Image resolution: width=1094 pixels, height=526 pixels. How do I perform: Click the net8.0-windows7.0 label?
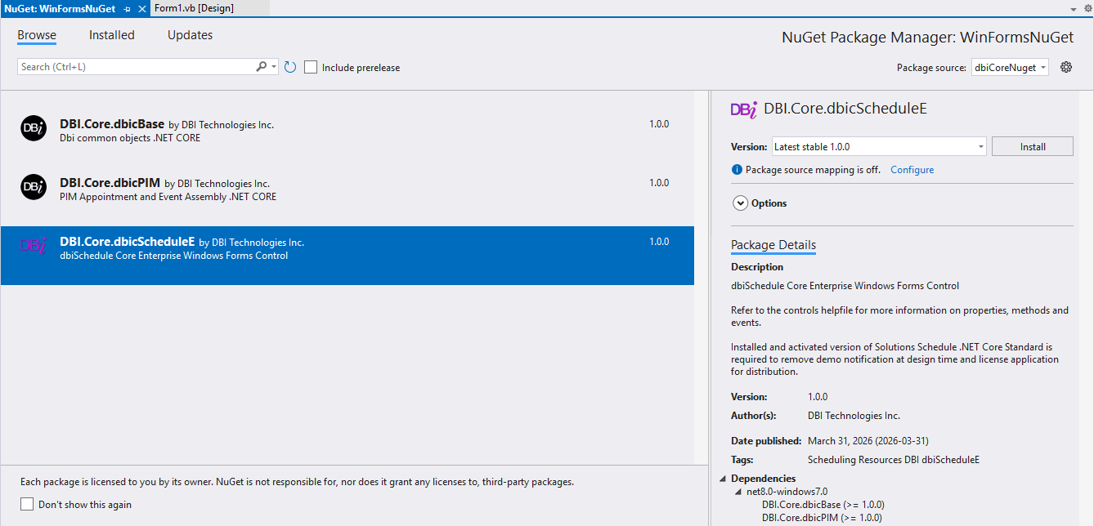(x=787, y=492)
